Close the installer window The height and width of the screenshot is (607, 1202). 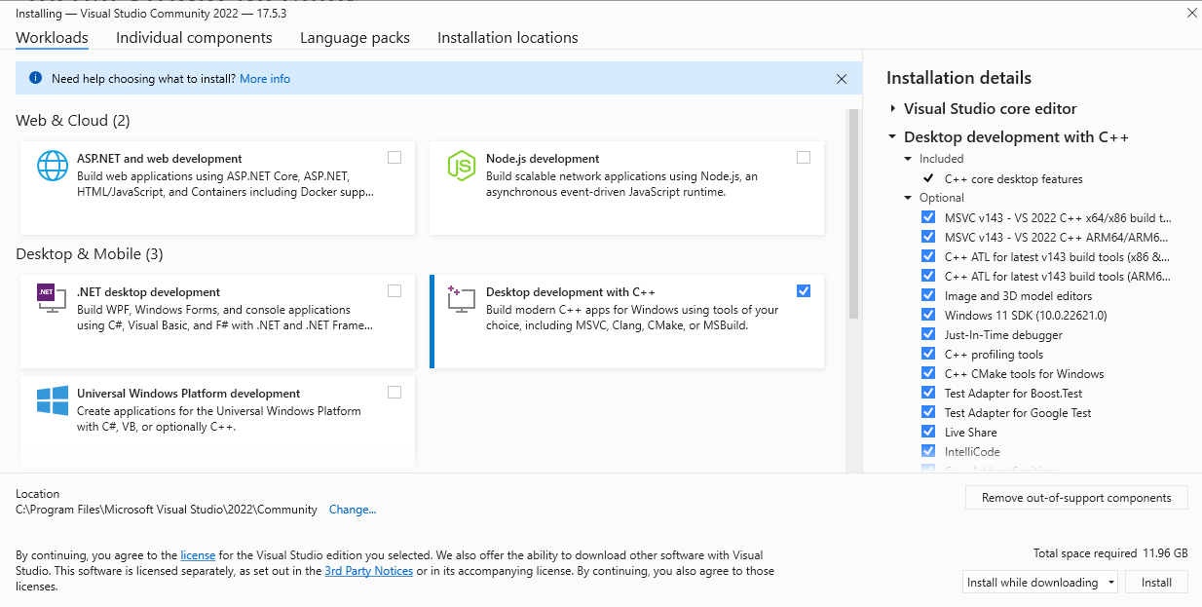click(x=1191, y=14)
